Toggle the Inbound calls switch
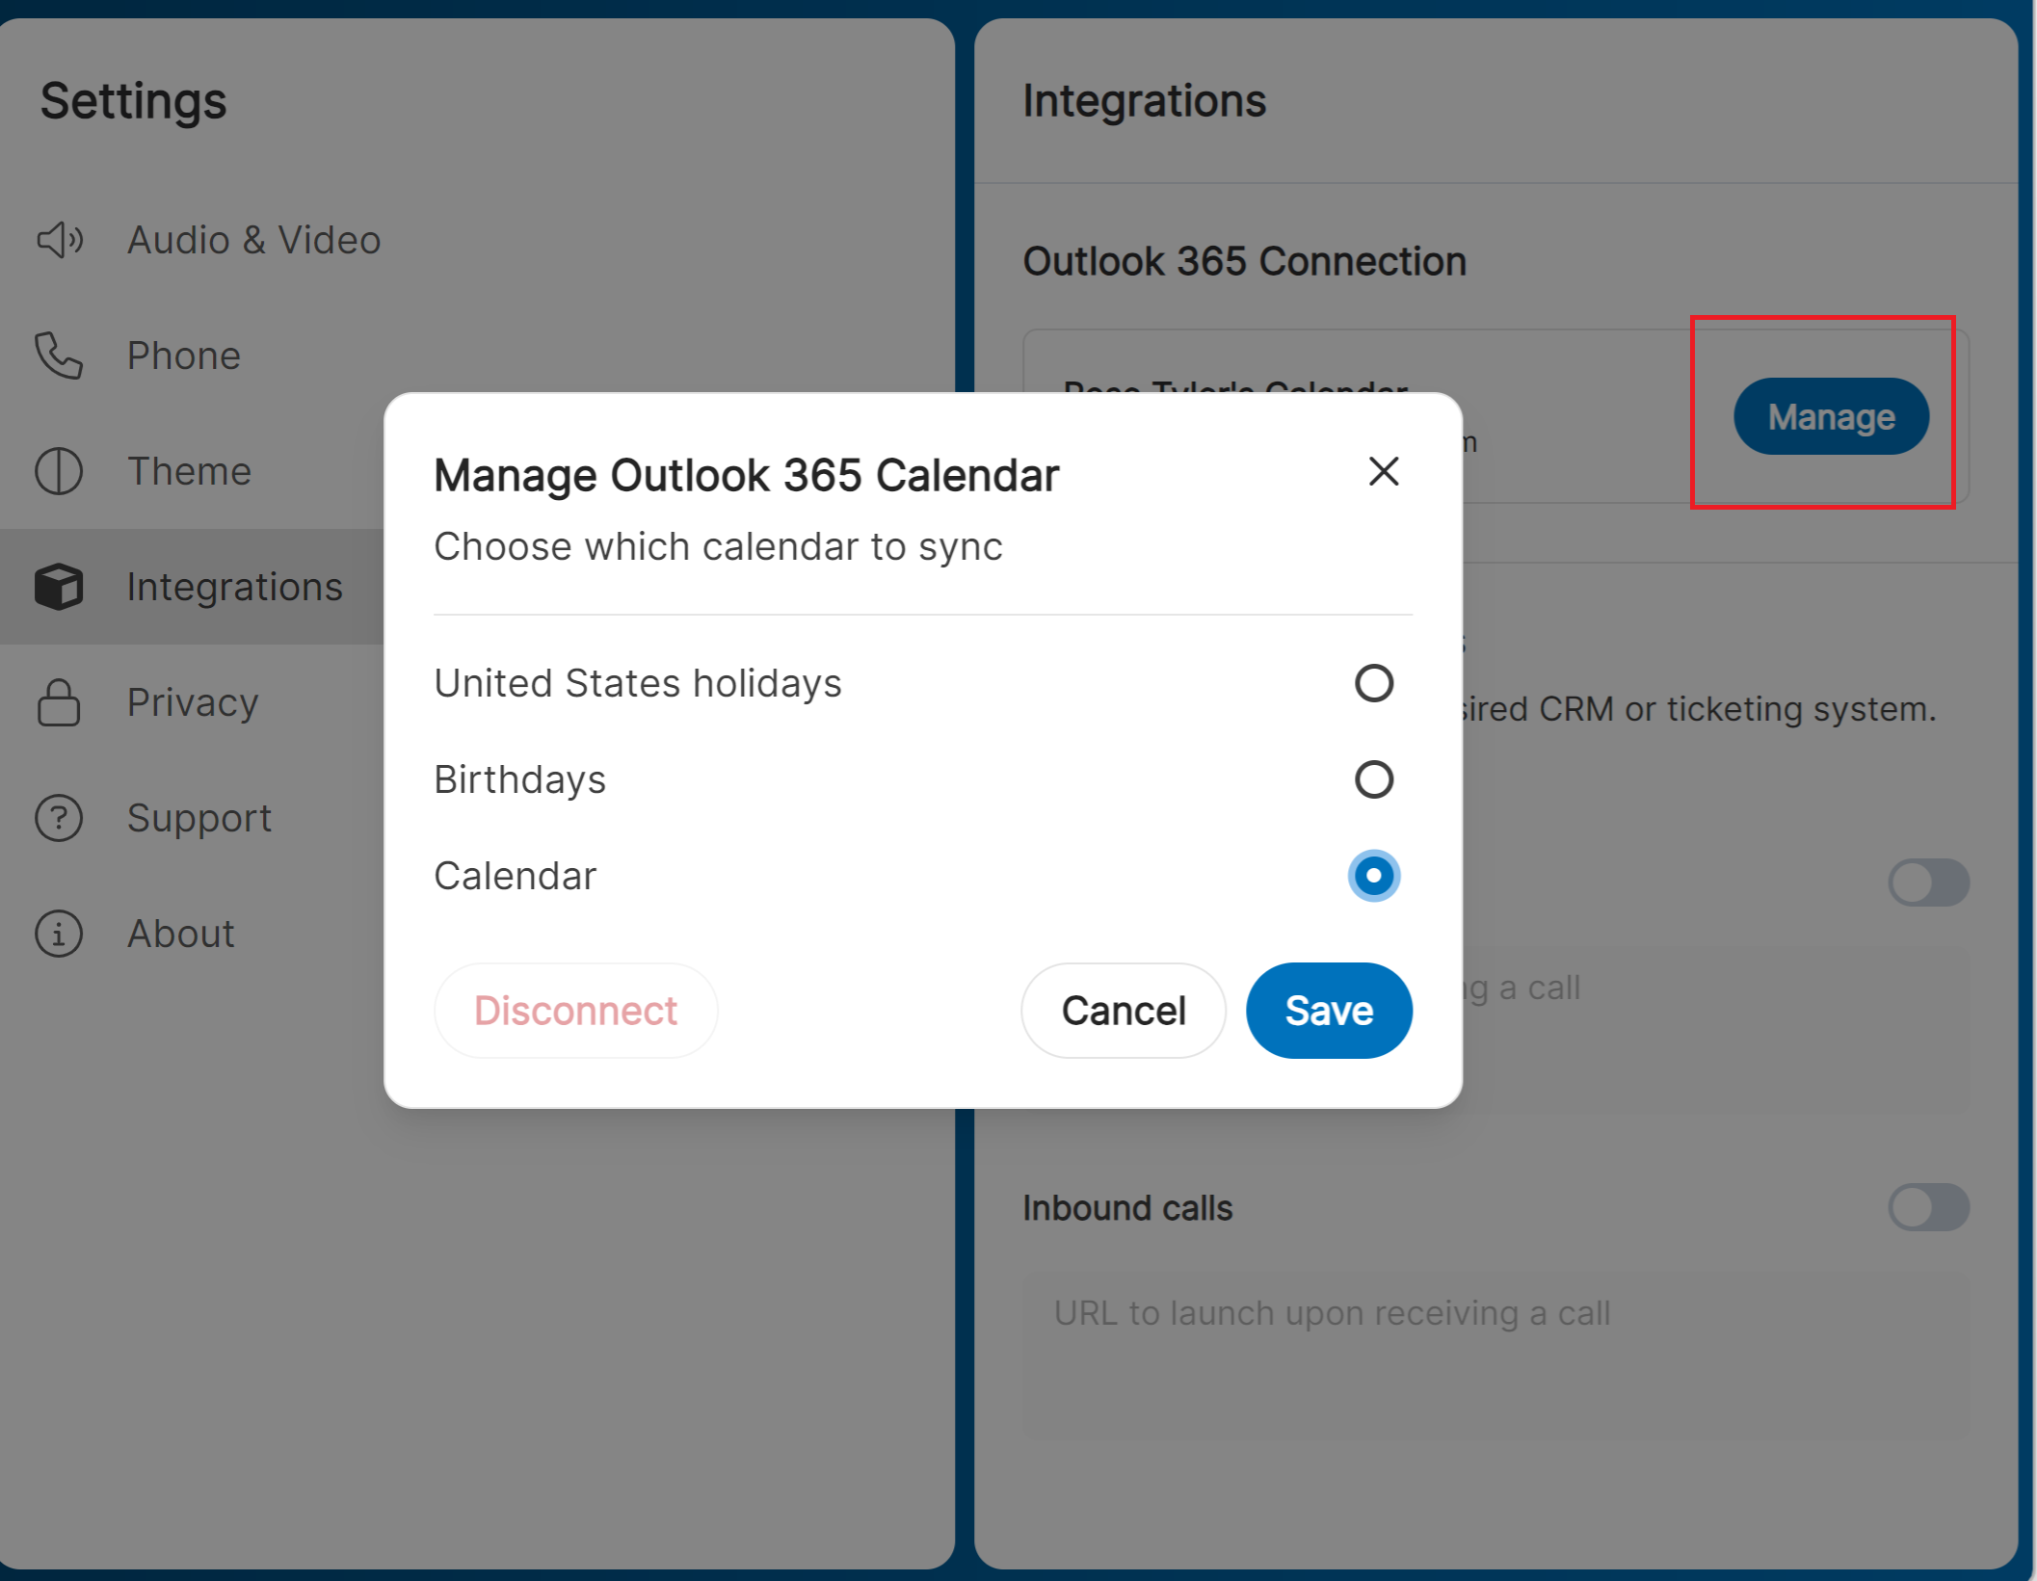Image resolution: width=2037 pixels, height=1581 pixels. pos(1929,1207)
